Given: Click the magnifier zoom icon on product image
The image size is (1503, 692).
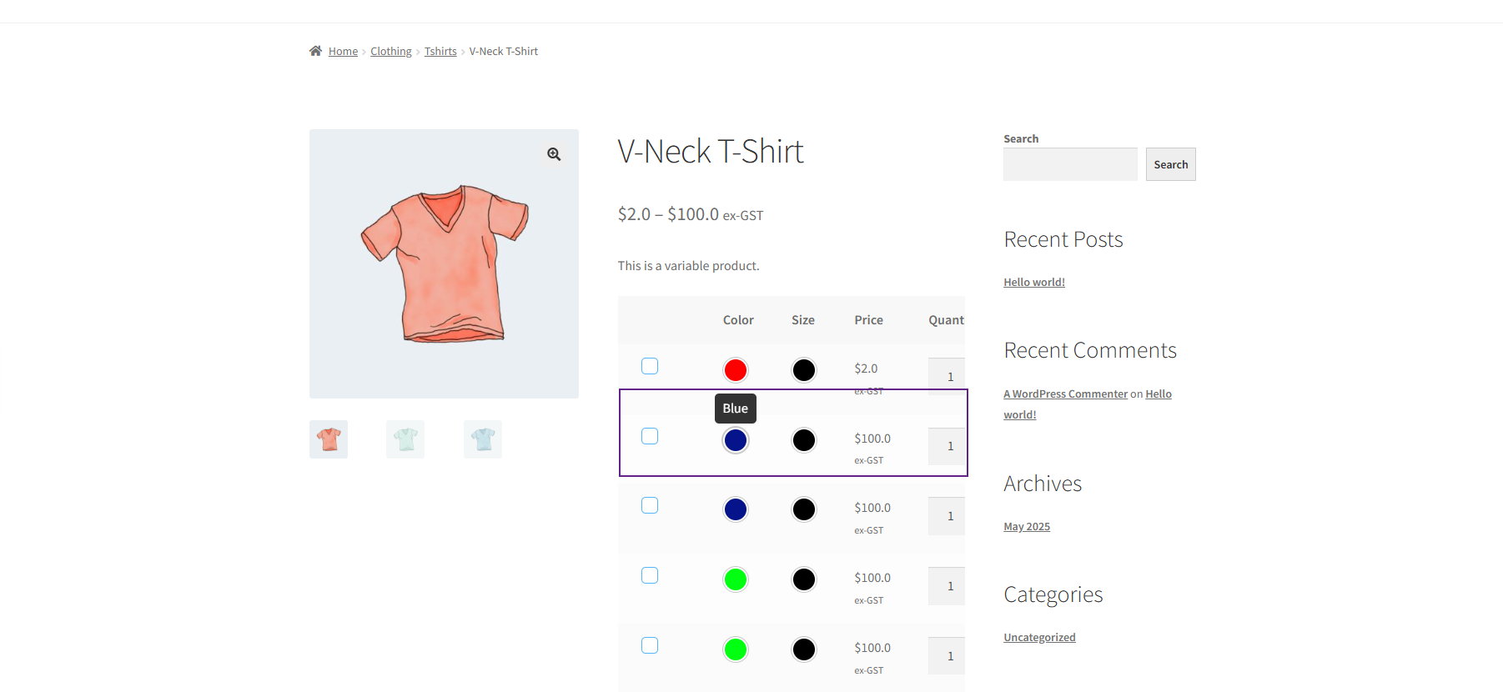Looking at the screenshot, I should point(554,154).
